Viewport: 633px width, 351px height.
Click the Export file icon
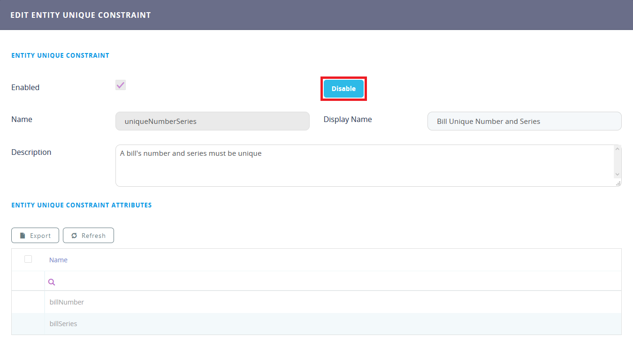(x=22, y=236)
